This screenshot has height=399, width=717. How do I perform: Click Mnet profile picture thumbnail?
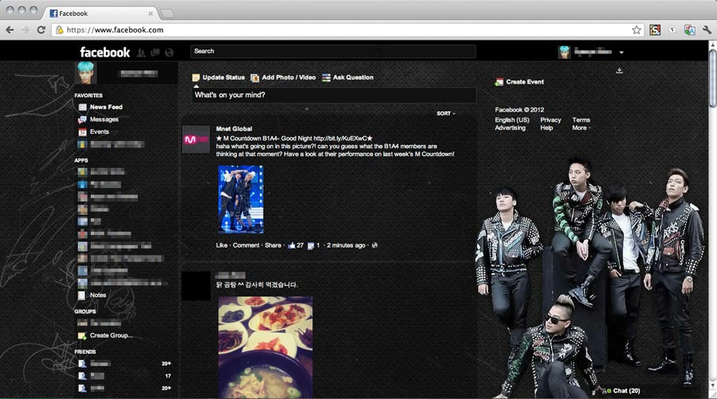click(196, 139)
